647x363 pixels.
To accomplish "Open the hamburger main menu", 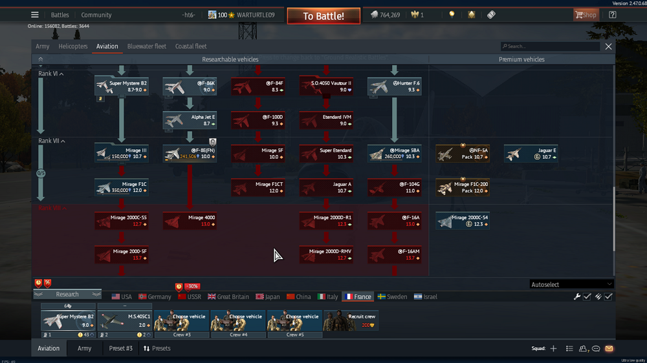I will click(x=35, y=15).
